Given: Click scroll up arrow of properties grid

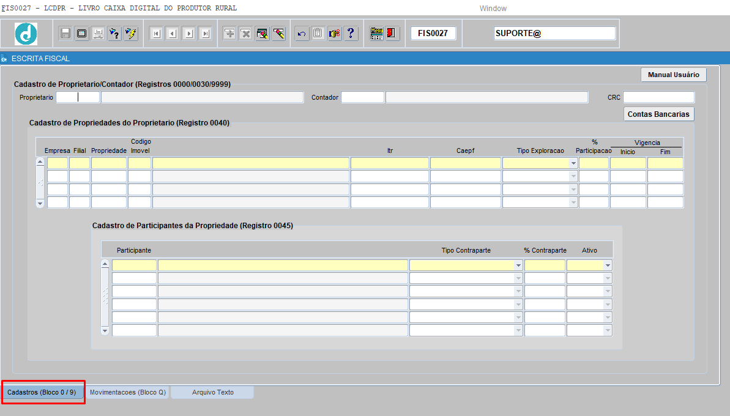Looking at the screenshot, I should (x=40, y=162).
